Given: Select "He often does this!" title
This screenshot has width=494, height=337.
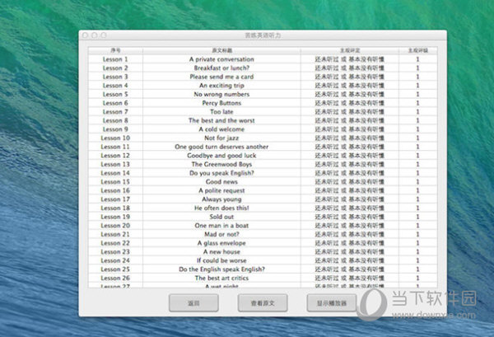Looking at the screenshot, I should pyautogui.click(x=221, y=208).
